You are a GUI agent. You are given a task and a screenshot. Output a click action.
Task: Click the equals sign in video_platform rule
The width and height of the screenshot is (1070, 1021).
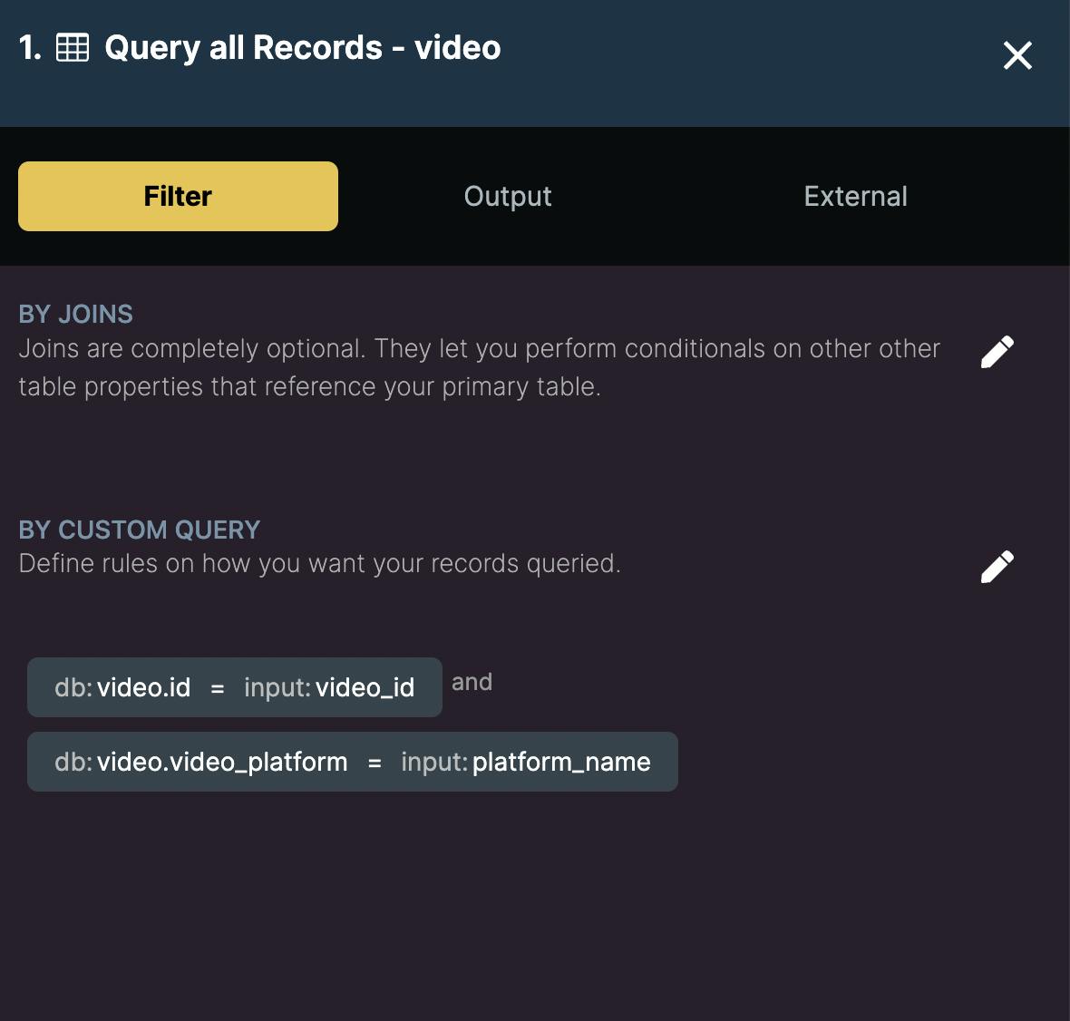coord(374,763)
